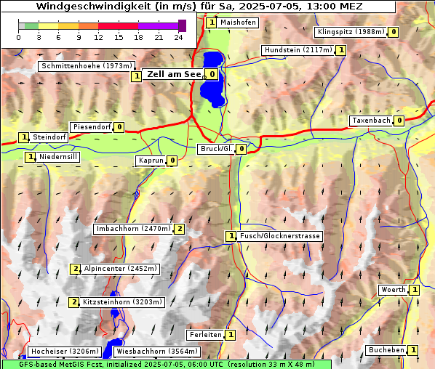Click the Zell am See location label
The image size is (435, 369).
pyautogui.click(x=174, y=74)
